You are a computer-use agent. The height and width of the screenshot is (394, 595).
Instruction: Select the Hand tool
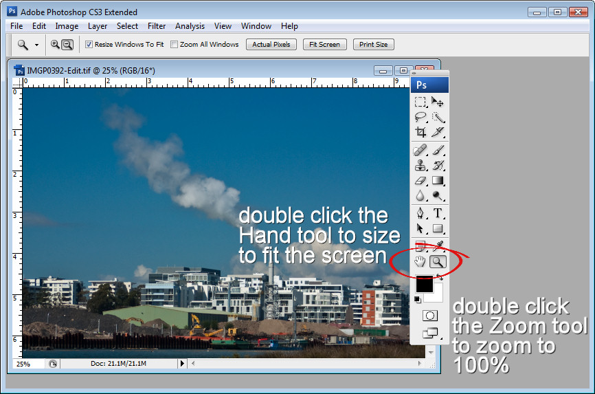pos(420,261)
